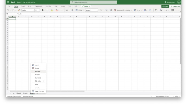Open the Find magnifier icon in ribbon
The height and width of the screenshot is (105, 187).
[x=166, y=10]
